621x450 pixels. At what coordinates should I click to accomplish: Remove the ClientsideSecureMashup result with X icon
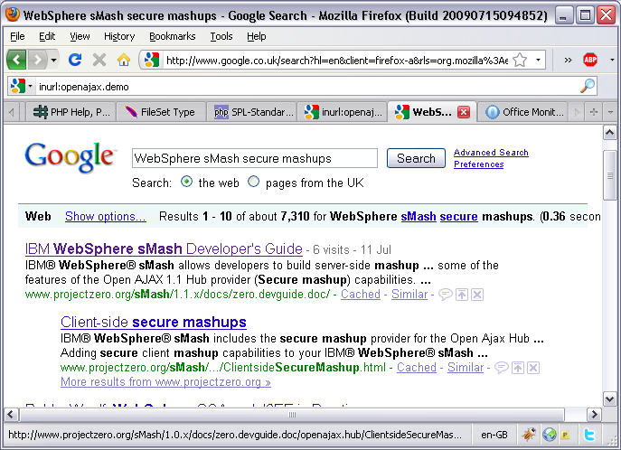coord(533,368)
